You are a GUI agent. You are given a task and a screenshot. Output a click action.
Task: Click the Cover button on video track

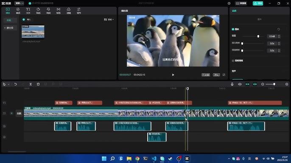tap(19, 114)
